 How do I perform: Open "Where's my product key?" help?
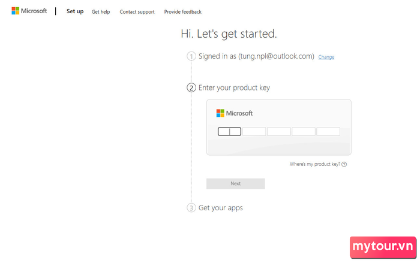pos(315,164)
